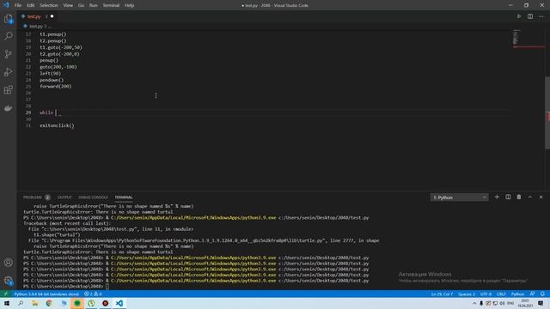Open the Help menu
Viewport: 550px width, 309px height.
click(130, 5)
